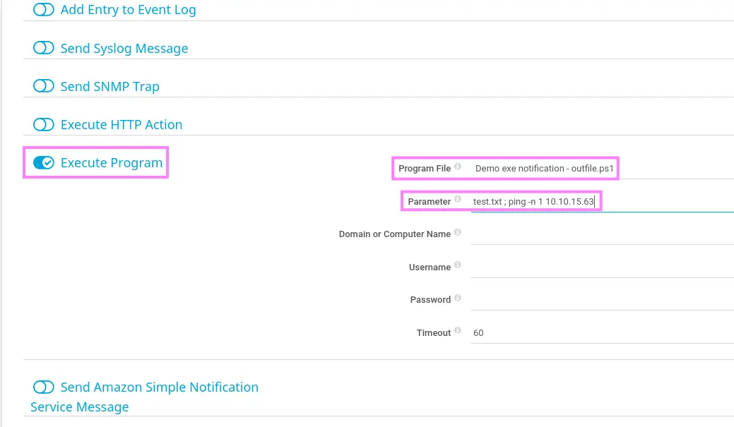Click info icon beside Domain or Computer Name
The width and height of the screenshot is (734, 427).
click(458, 232)
